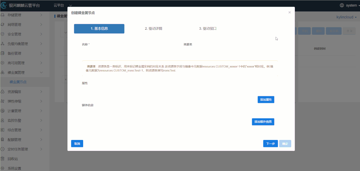The width and height of the screenshot is (360, 171).
Task: Click the Kylin cloud platform logo
Action: click(4, 5)
